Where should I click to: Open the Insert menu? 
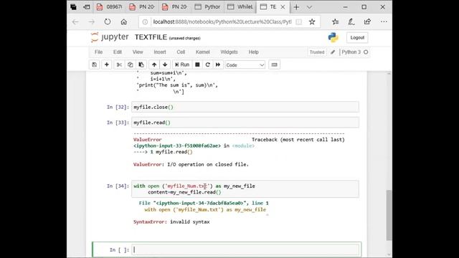[160, 52]
